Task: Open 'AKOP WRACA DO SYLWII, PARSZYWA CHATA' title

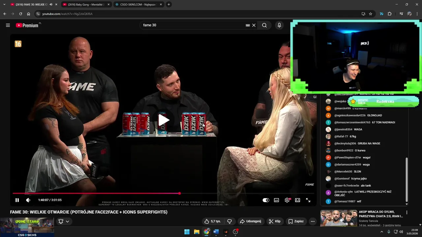Action: pos(381,214)
